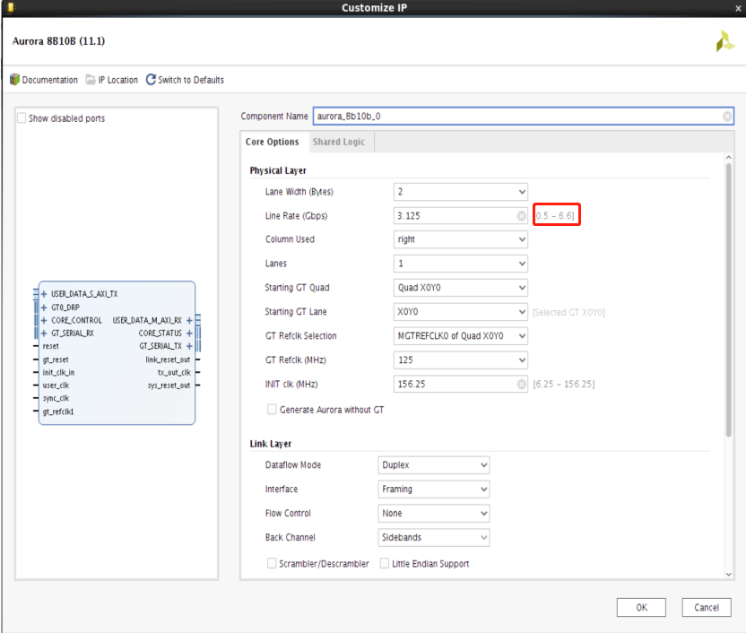Clear the INIT clk value with its X icon

[522, 385]
